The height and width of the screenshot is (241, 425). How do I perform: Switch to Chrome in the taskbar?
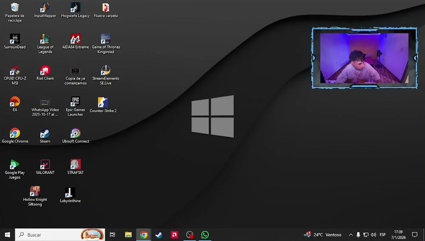pos(144,235)
